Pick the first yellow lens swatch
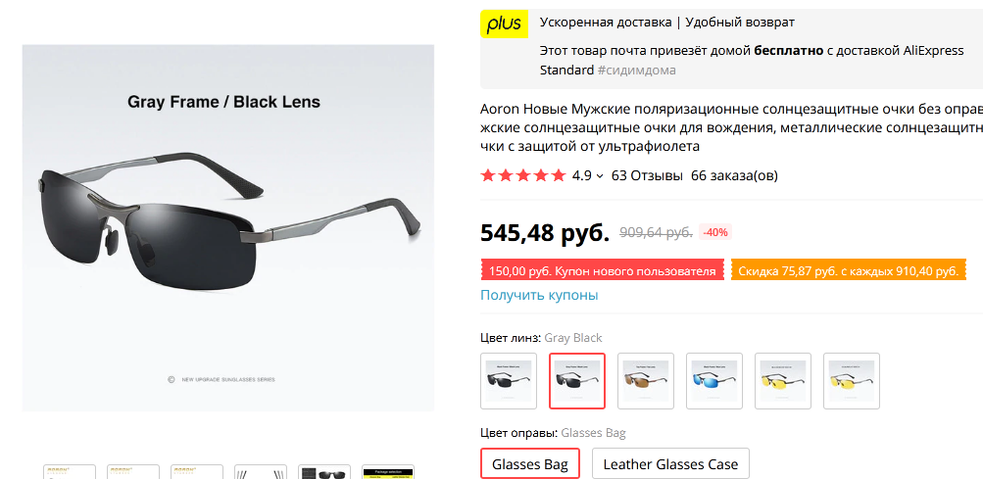983x479 pixels. coord(783,381)
